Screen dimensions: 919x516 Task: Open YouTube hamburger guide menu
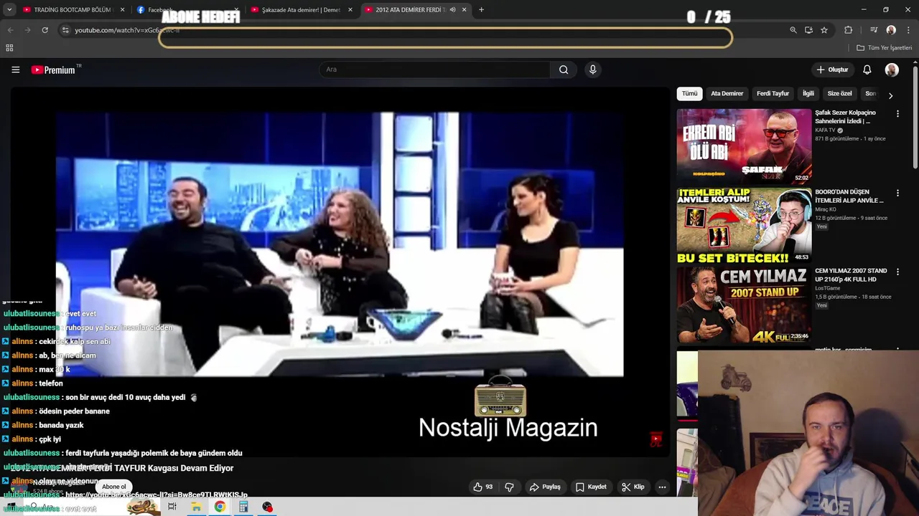point(15,70)
